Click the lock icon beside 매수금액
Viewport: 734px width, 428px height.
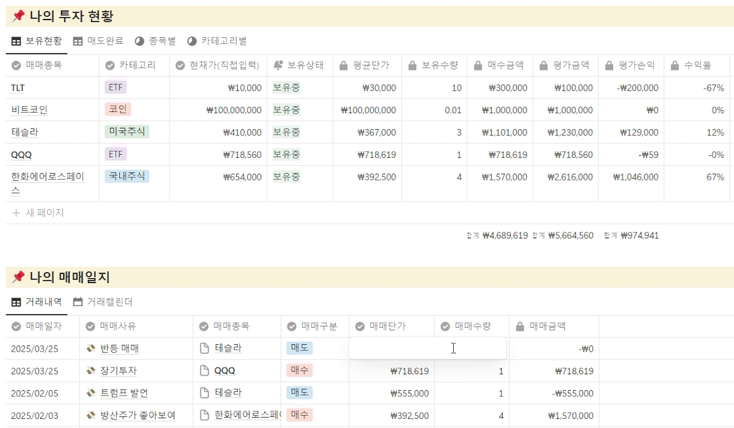point(478,65)
